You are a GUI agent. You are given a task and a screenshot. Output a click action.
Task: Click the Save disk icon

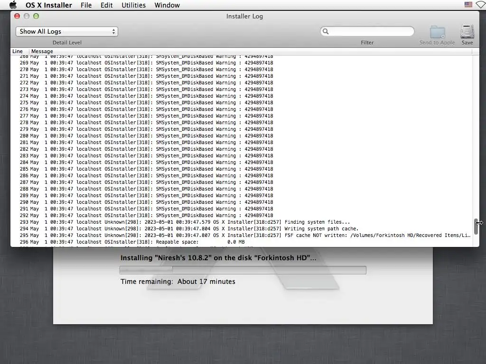[x=467, y=32]
